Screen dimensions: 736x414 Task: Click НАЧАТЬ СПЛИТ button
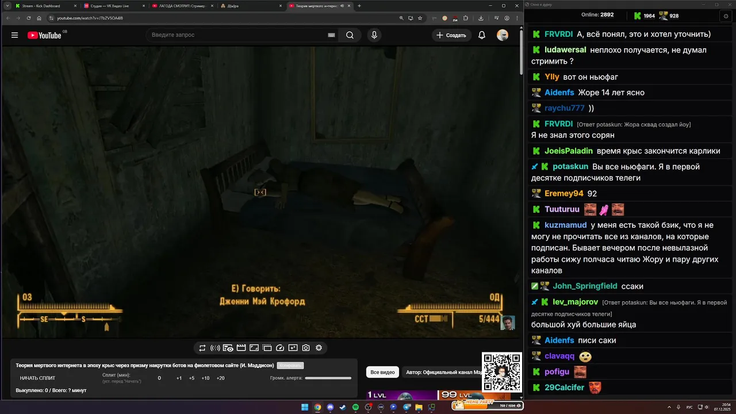pos(37,378)
